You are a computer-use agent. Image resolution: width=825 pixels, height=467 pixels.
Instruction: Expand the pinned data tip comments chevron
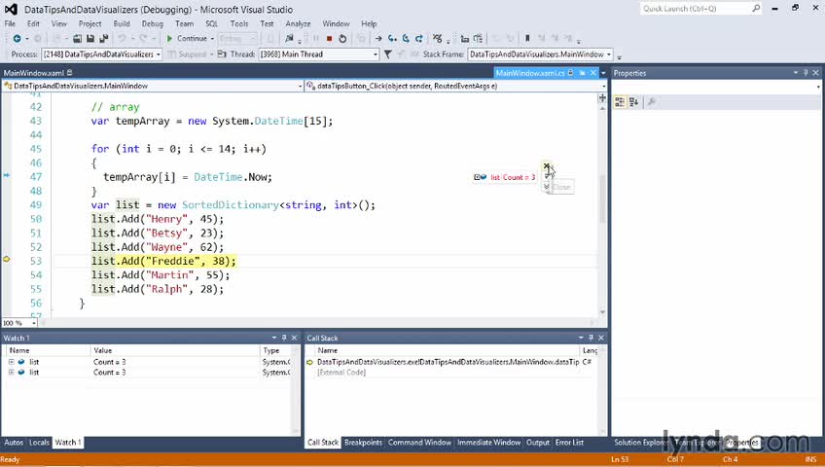click(x=546, y=187)
